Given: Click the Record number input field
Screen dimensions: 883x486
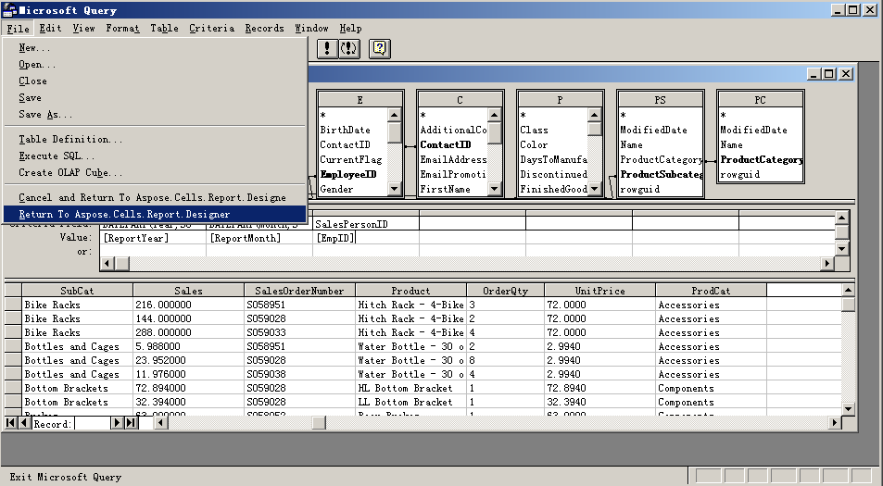Looking at the screenshot, I should [93, 423].
